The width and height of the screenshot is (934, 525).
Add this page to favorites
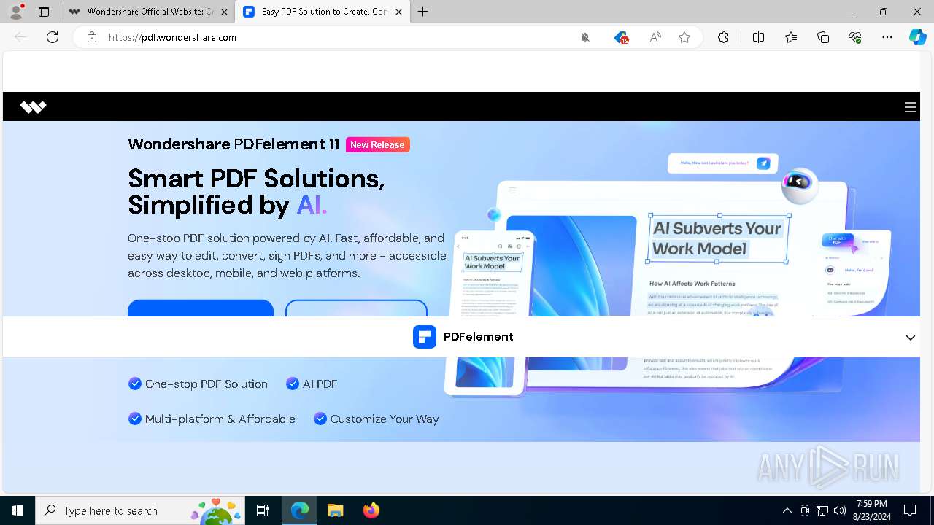point(684,37)
